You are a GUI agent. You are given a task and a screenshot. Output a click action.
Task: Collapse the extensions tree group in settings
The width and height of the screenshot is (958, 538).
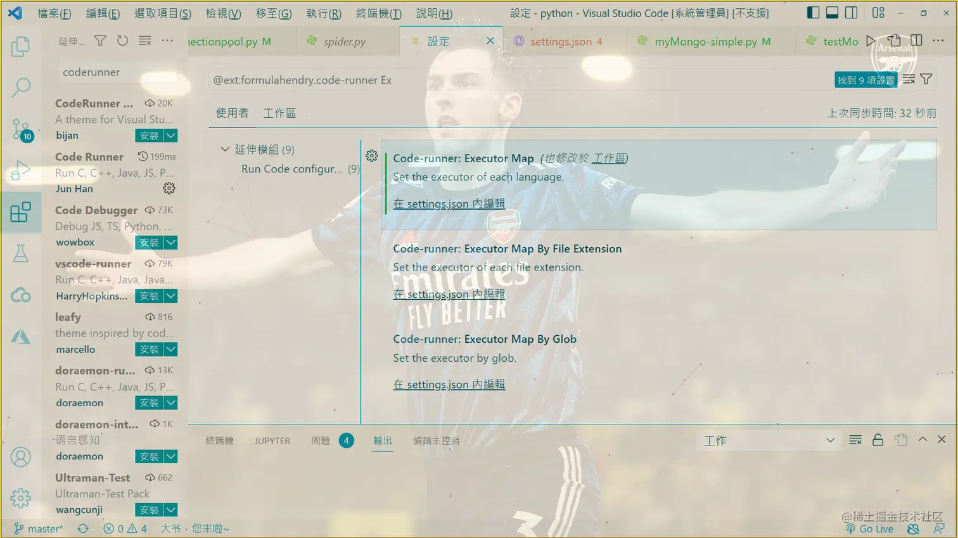(x=225, y=150)
